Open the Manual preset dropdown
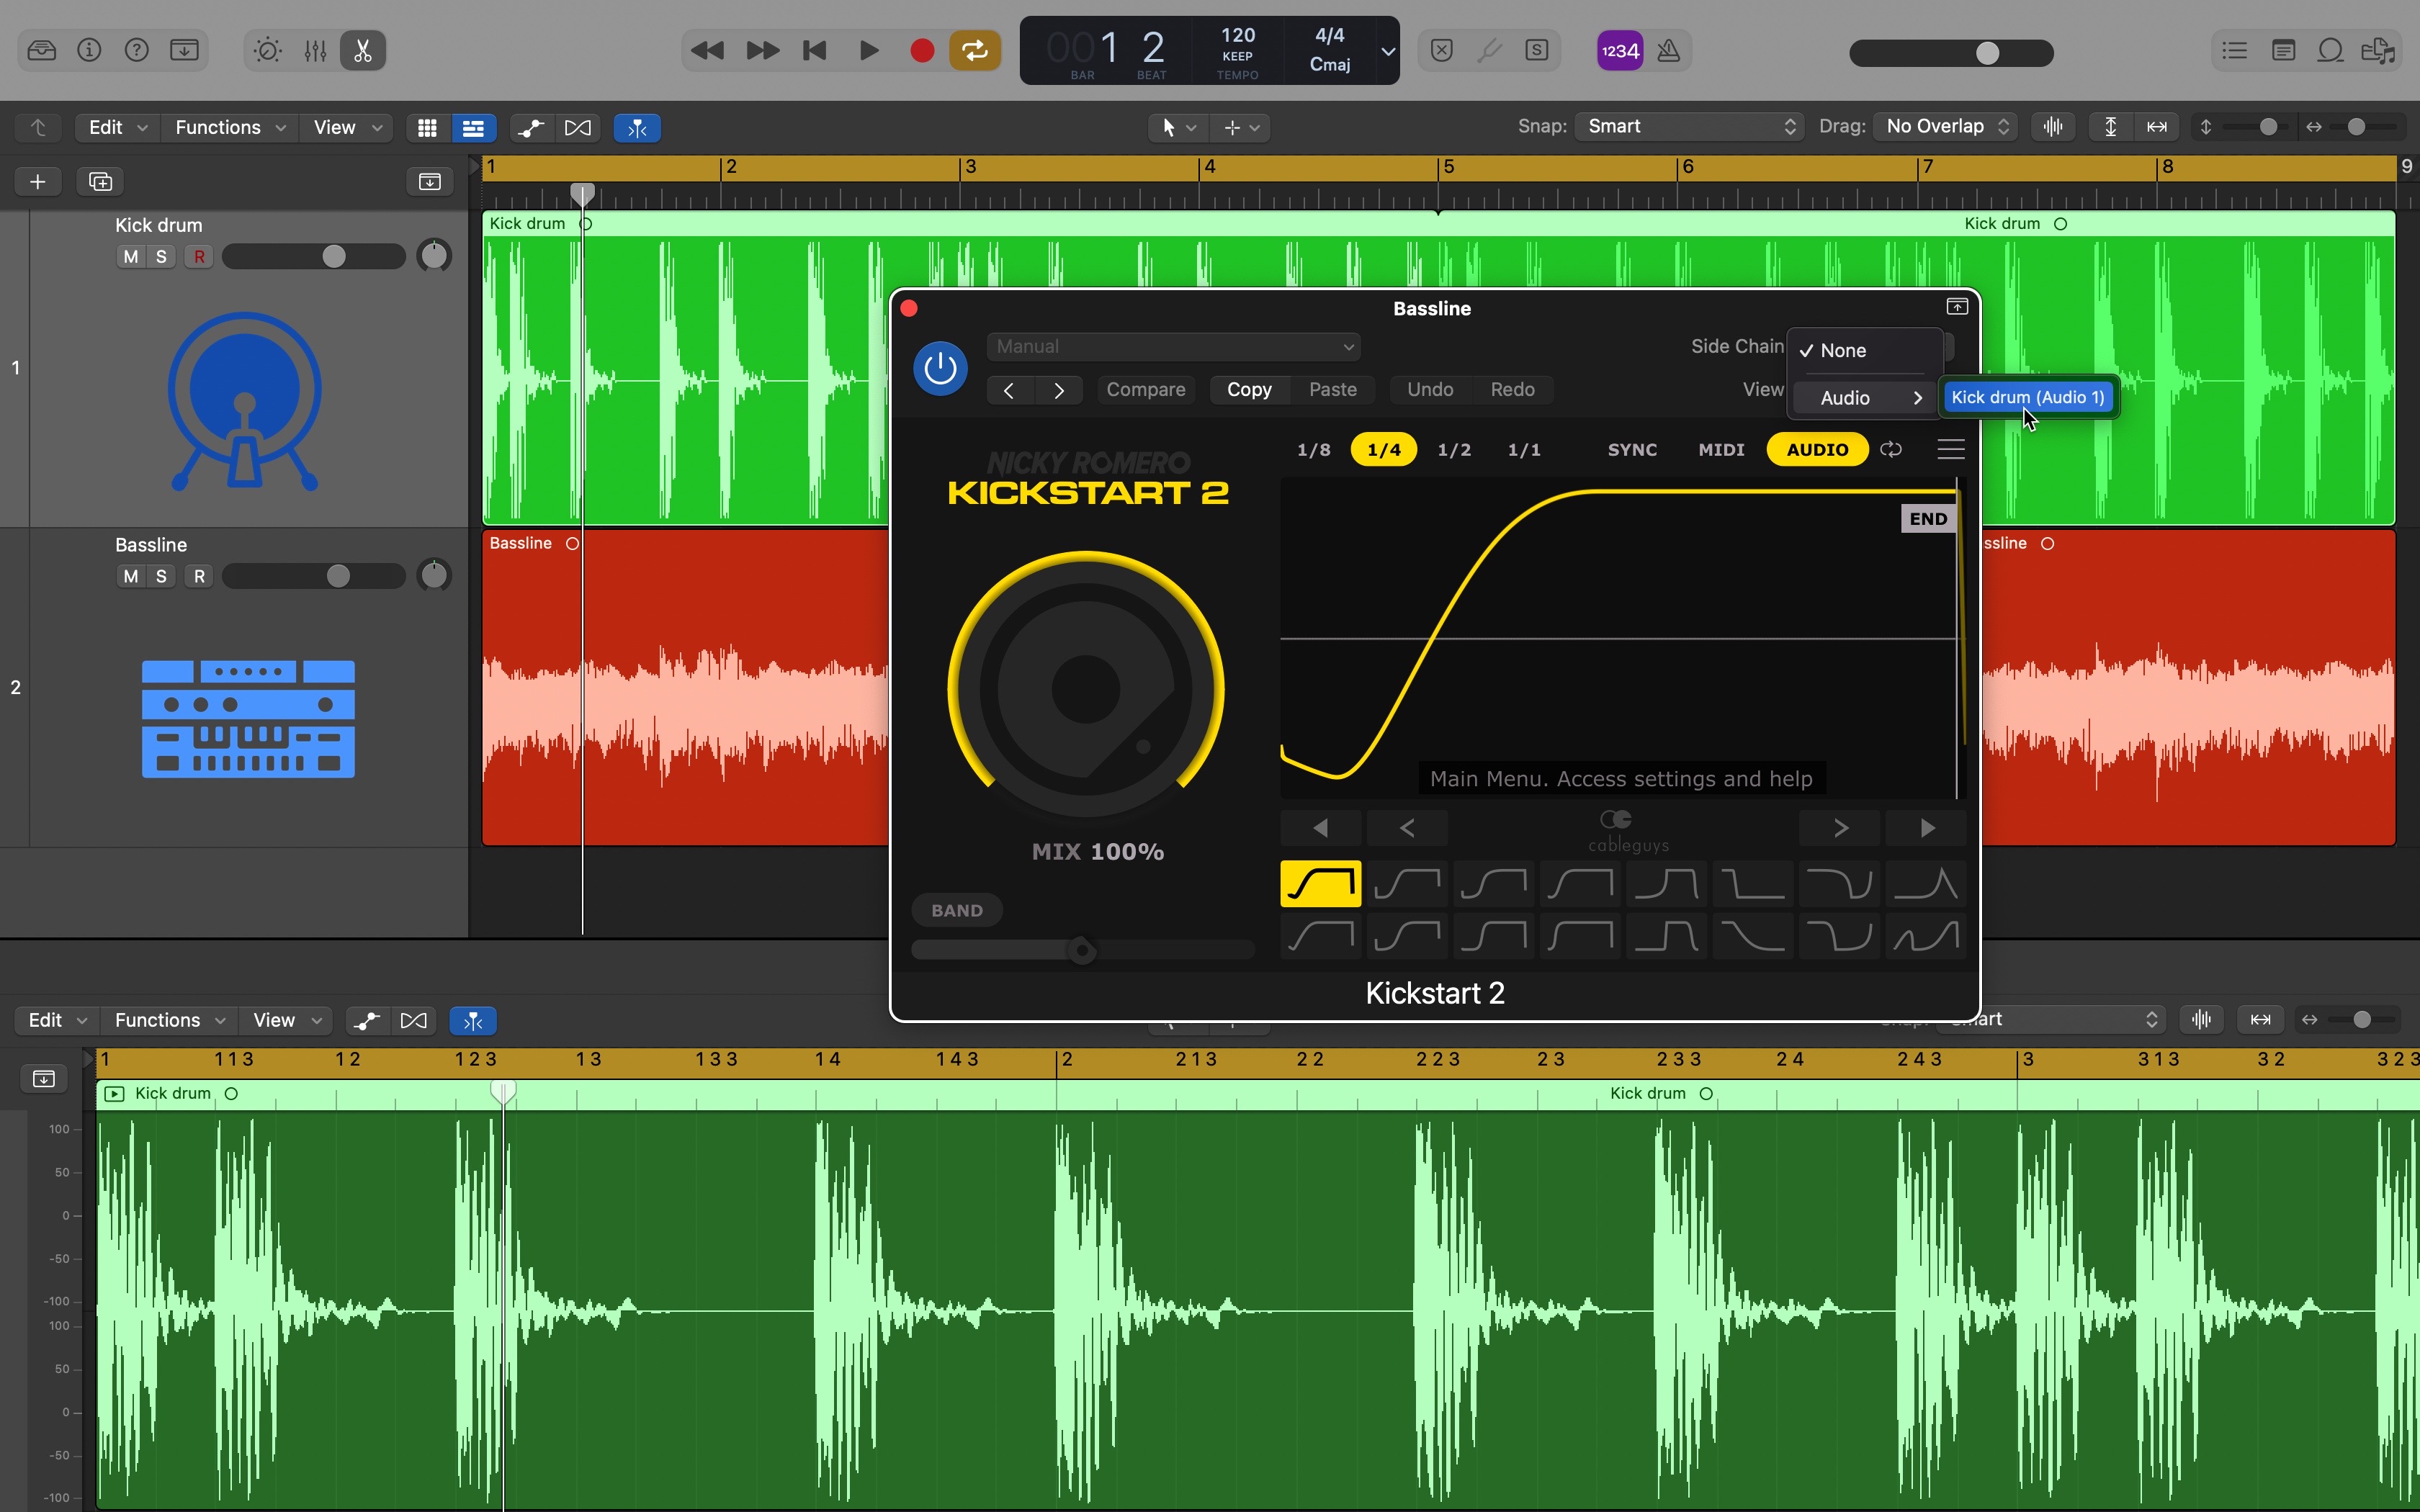The width and height of the screenshot is (2420, 1512). 1173,346
